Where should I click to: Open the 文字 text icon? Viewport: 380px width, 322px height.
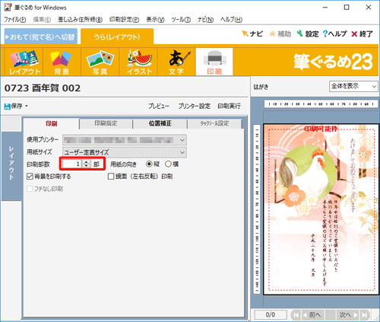tap(176, 62)
